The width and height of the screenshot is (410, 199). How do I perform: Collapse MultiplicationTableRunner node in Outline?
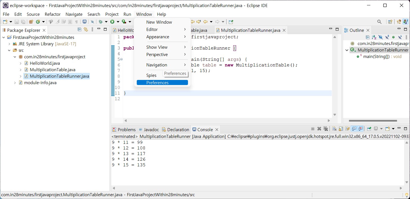coord(347,50)
